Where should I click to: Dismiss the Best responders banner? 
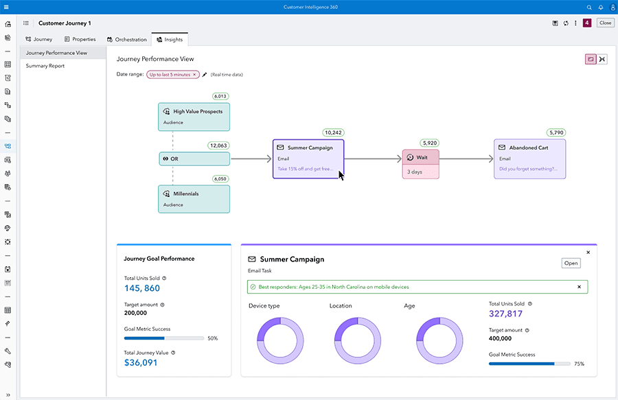click(579, 287)
